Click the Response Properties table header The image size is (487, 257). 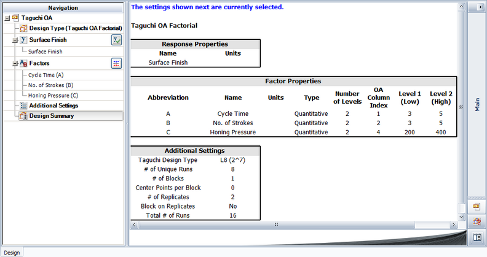pyautogui.click(x=195, y=44)
